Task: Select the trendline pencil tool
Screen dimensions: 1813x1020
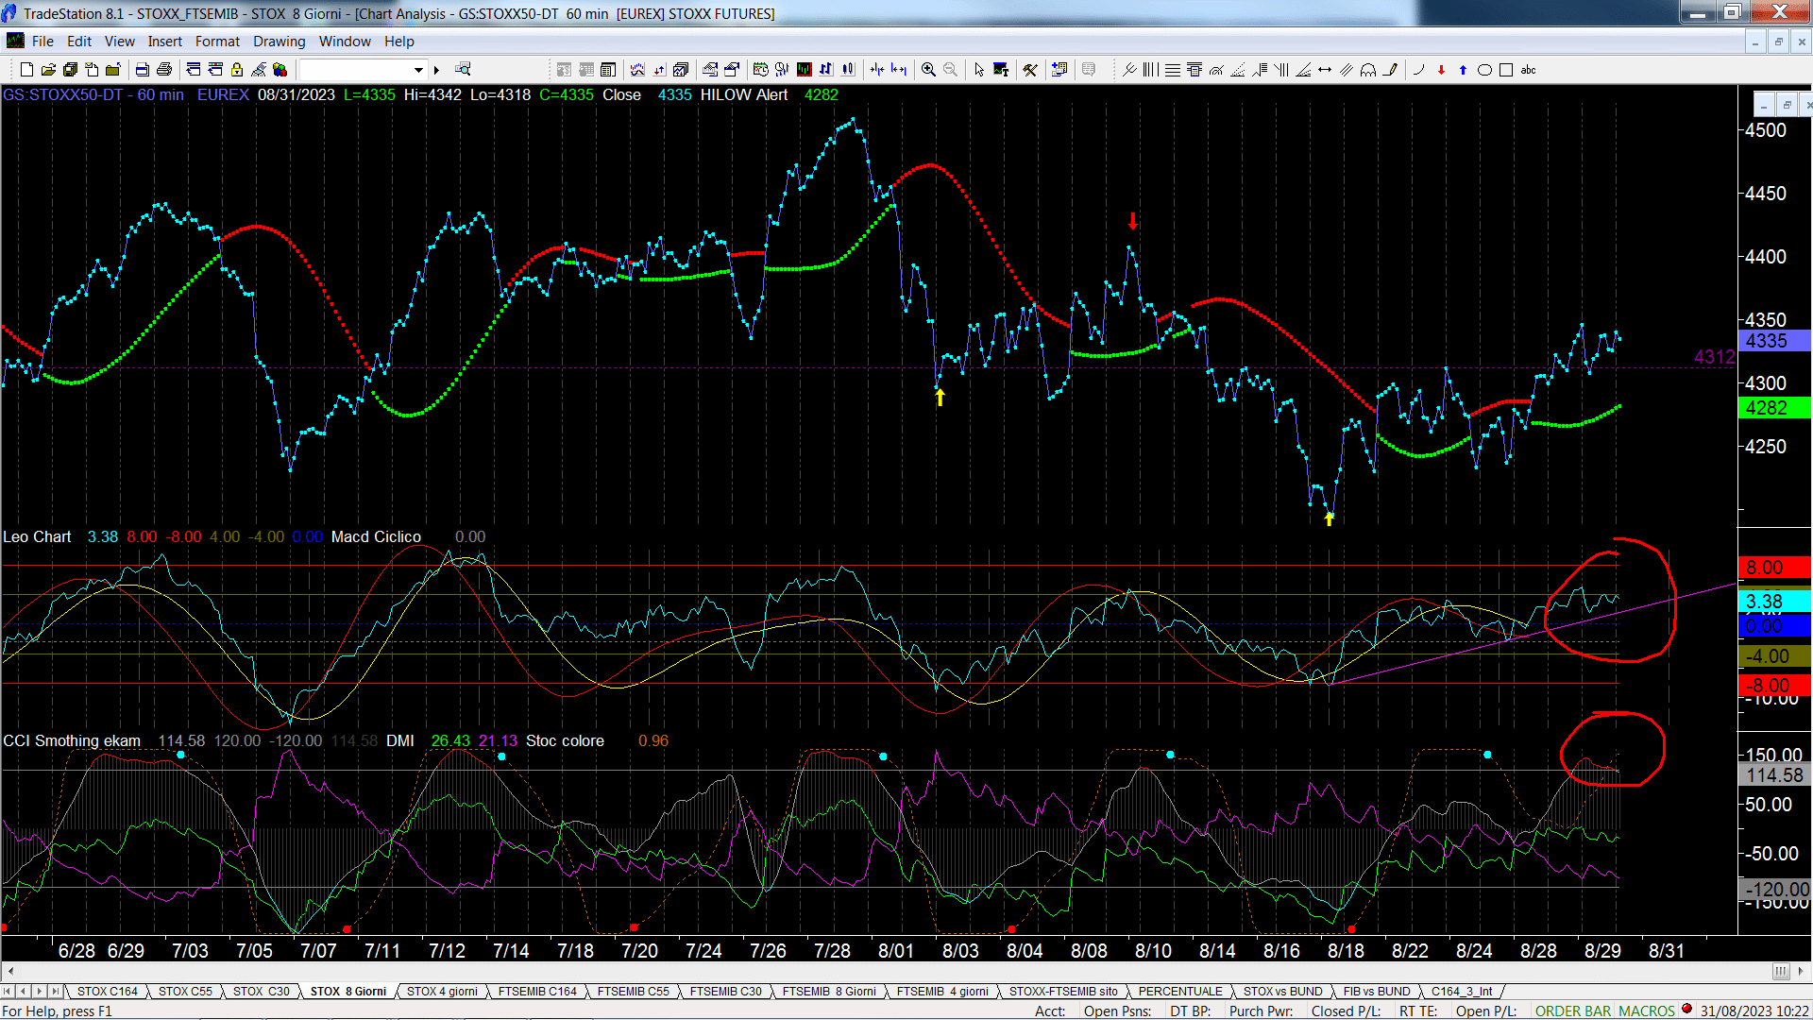Action: tap(1390, 70)
